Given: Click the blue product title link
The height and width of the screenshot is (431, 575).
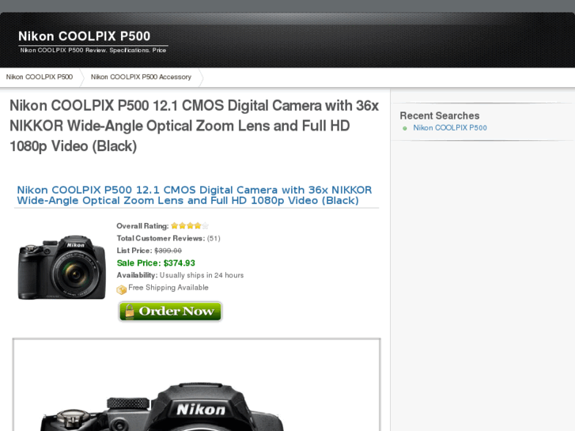Looking at the screenshot, I should tap(194, 195).
